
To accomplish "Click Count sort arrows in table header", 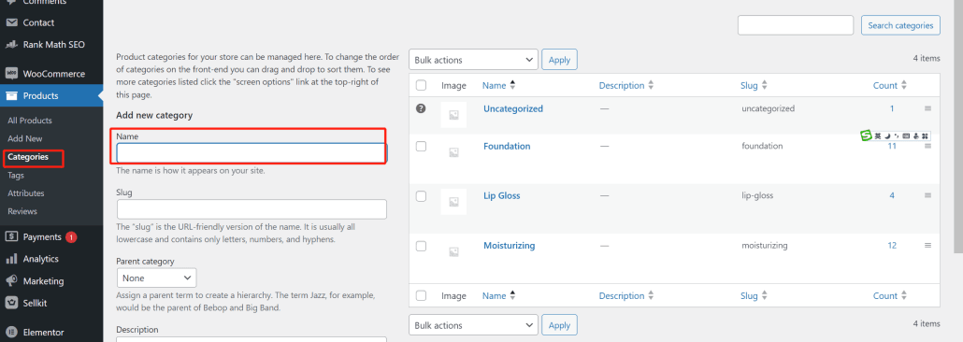I will point(904,86).
